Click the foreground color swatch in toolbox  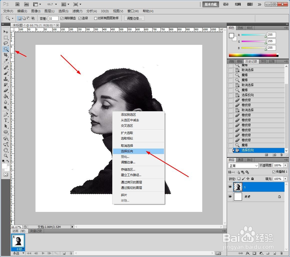click(4, 166)
